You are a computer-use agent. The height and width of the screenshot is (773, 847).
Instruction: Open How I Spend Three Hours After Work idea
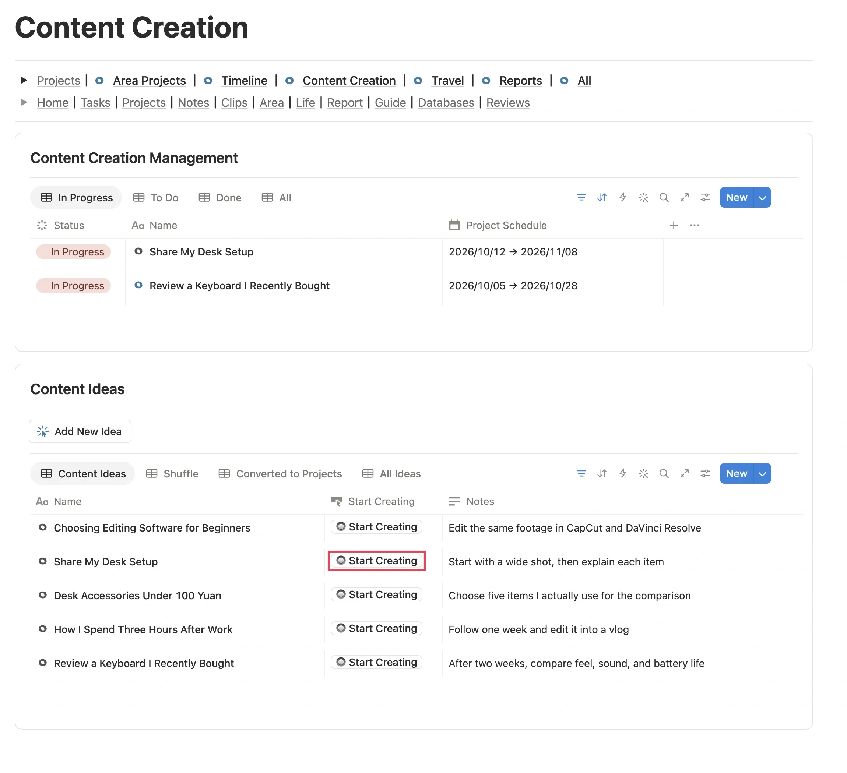tap(143, 629)
